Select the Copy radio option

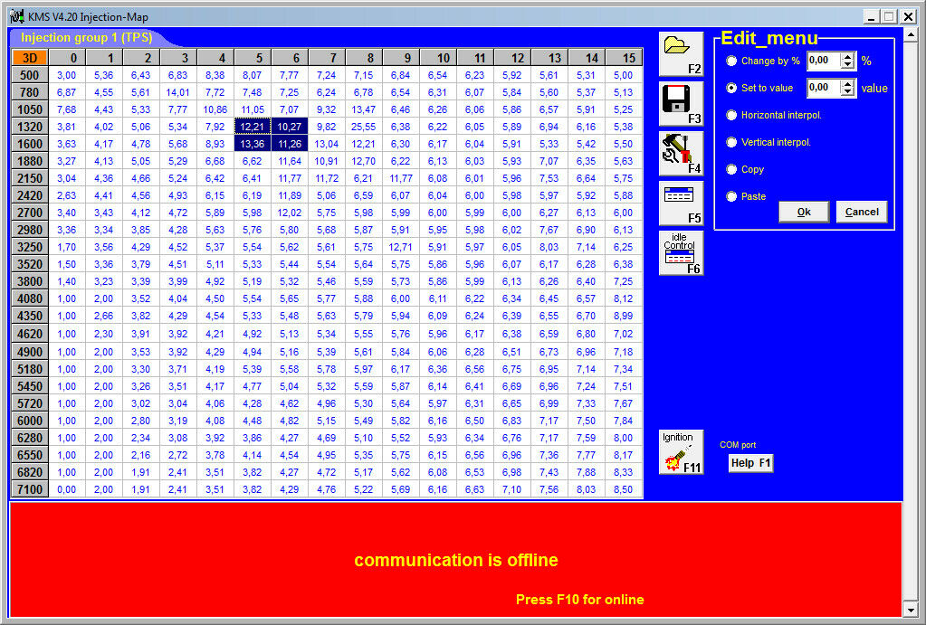coord(731,169)
